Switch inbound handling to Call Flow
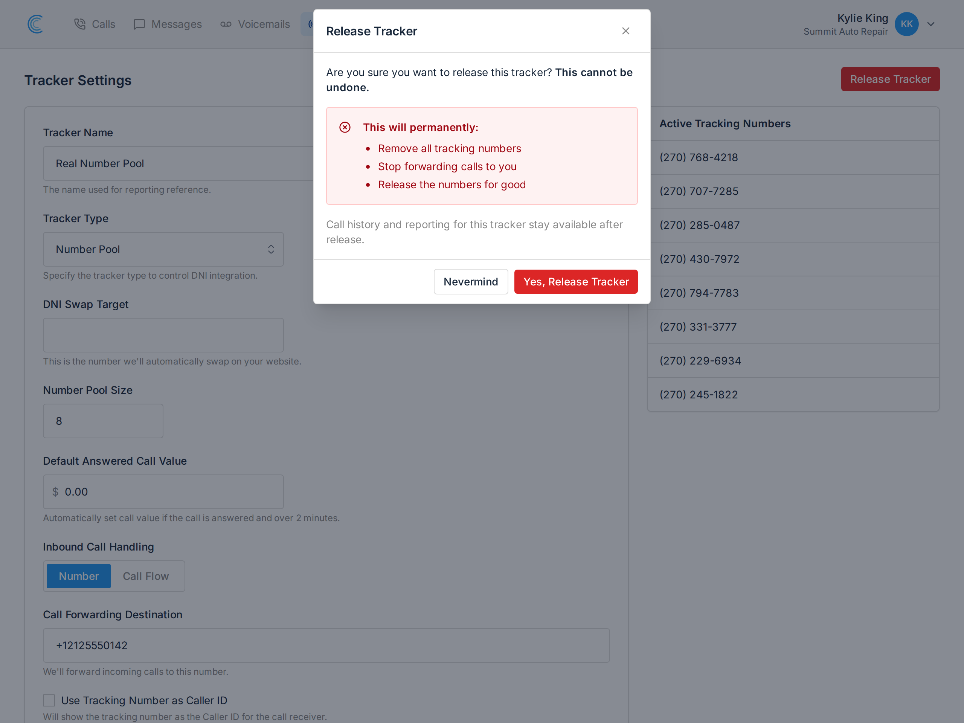The height and width of the screenshot is (723, 964). coord(146,576)
